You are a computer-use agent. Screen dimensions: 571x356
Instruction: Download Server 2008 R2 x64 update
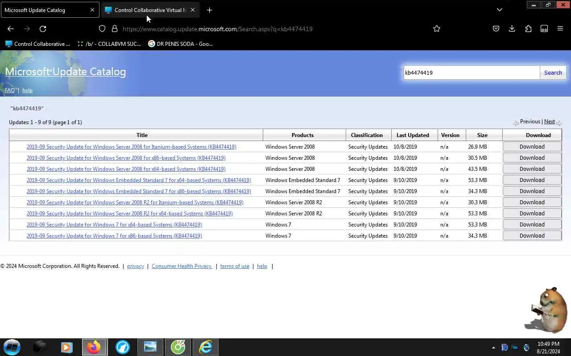pyautogui.click(x=532, y=213)
